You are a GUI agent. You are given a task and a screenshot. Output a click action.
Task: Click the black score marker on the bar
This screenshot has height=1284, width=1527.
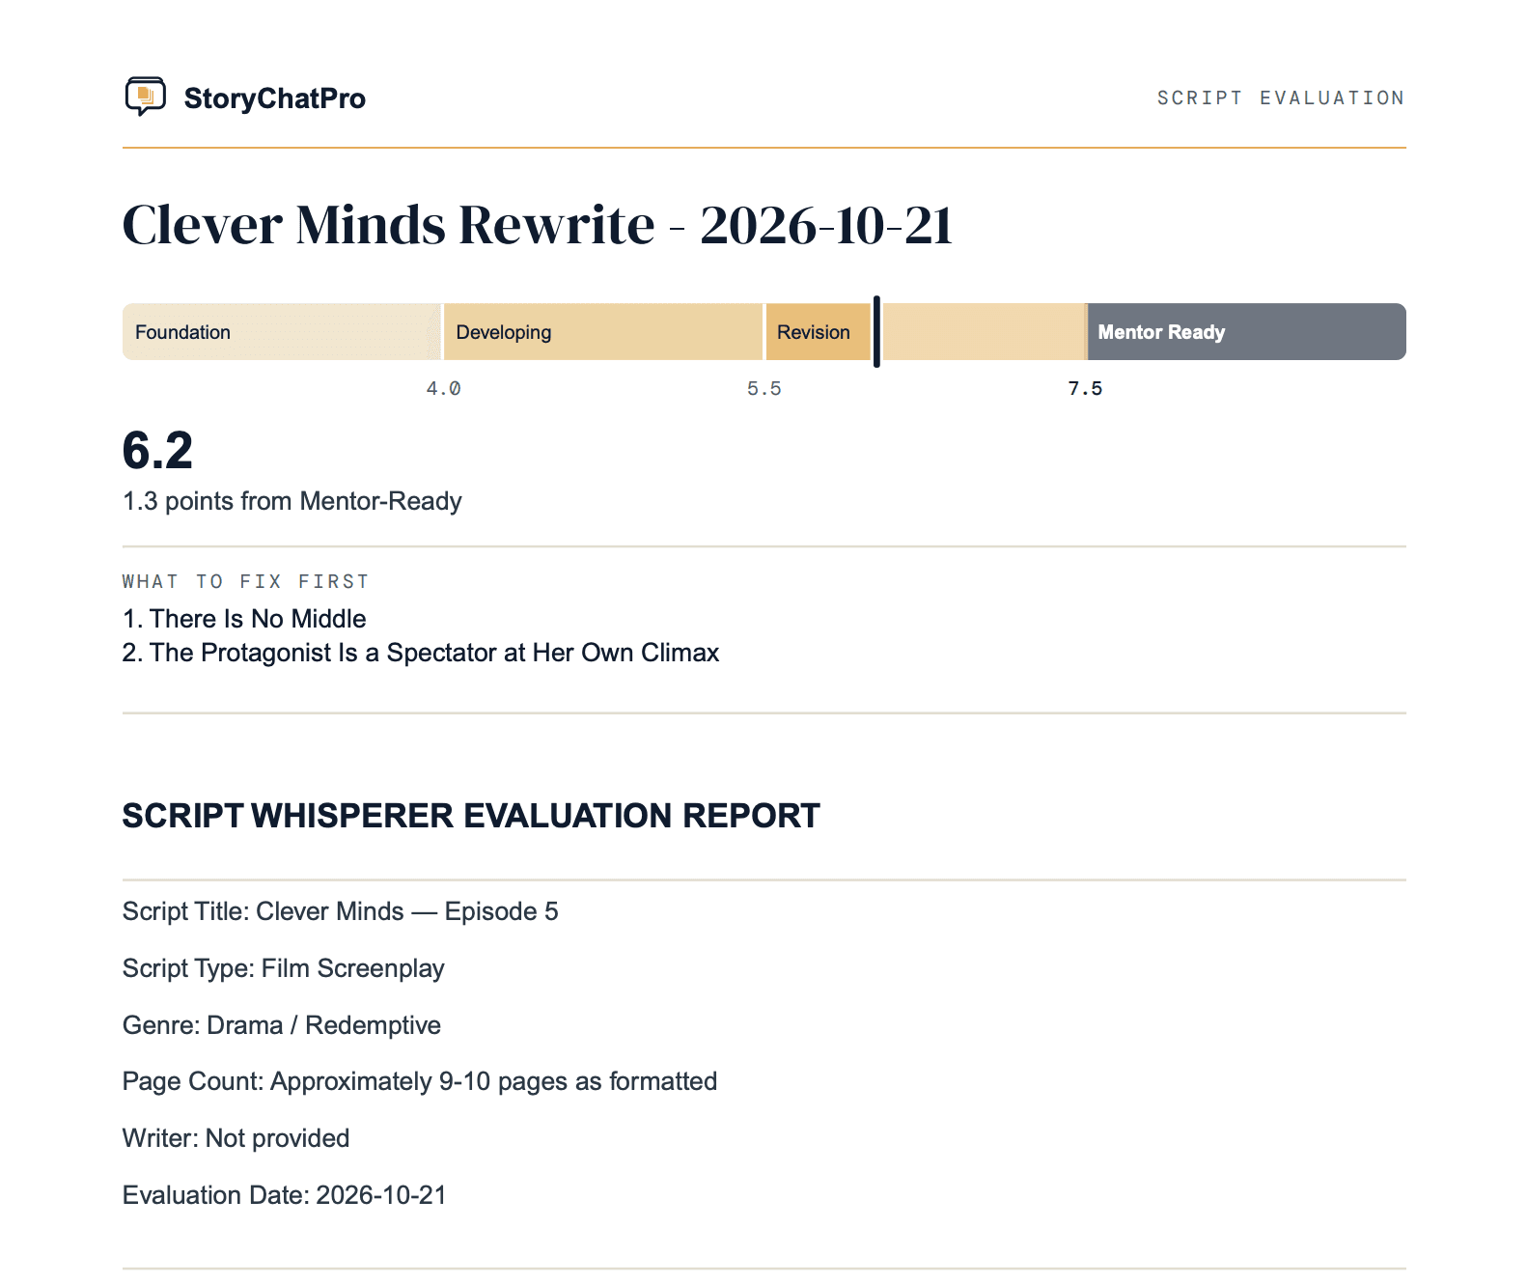click(x=876, y=332)
